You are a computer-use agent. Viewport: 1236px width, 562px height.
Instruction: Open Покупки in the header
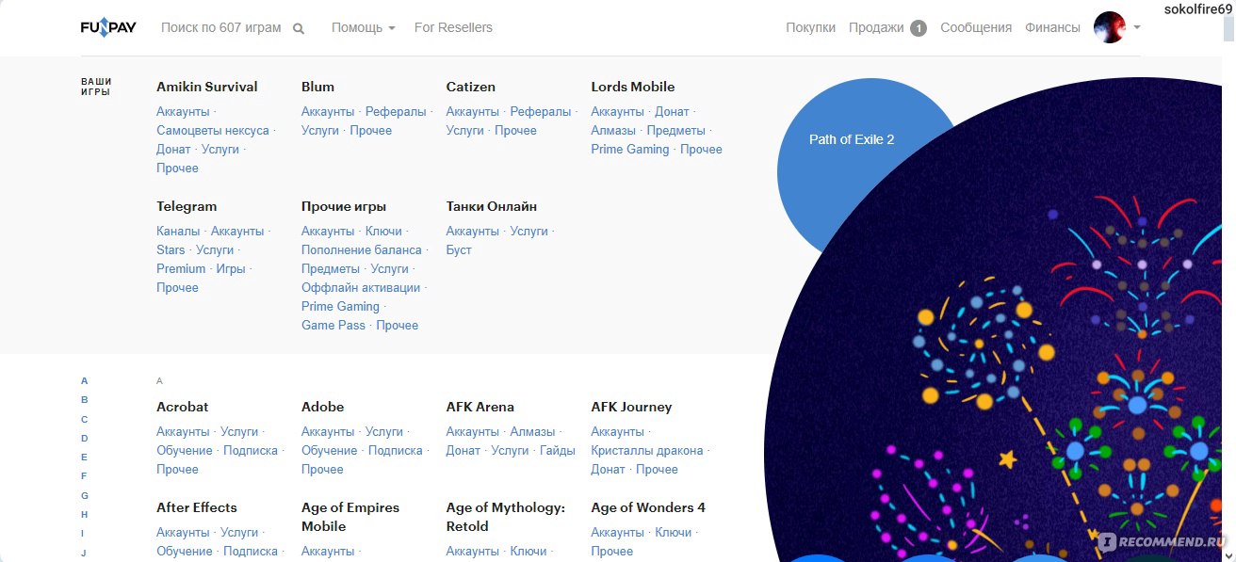(x=810, y=27)
